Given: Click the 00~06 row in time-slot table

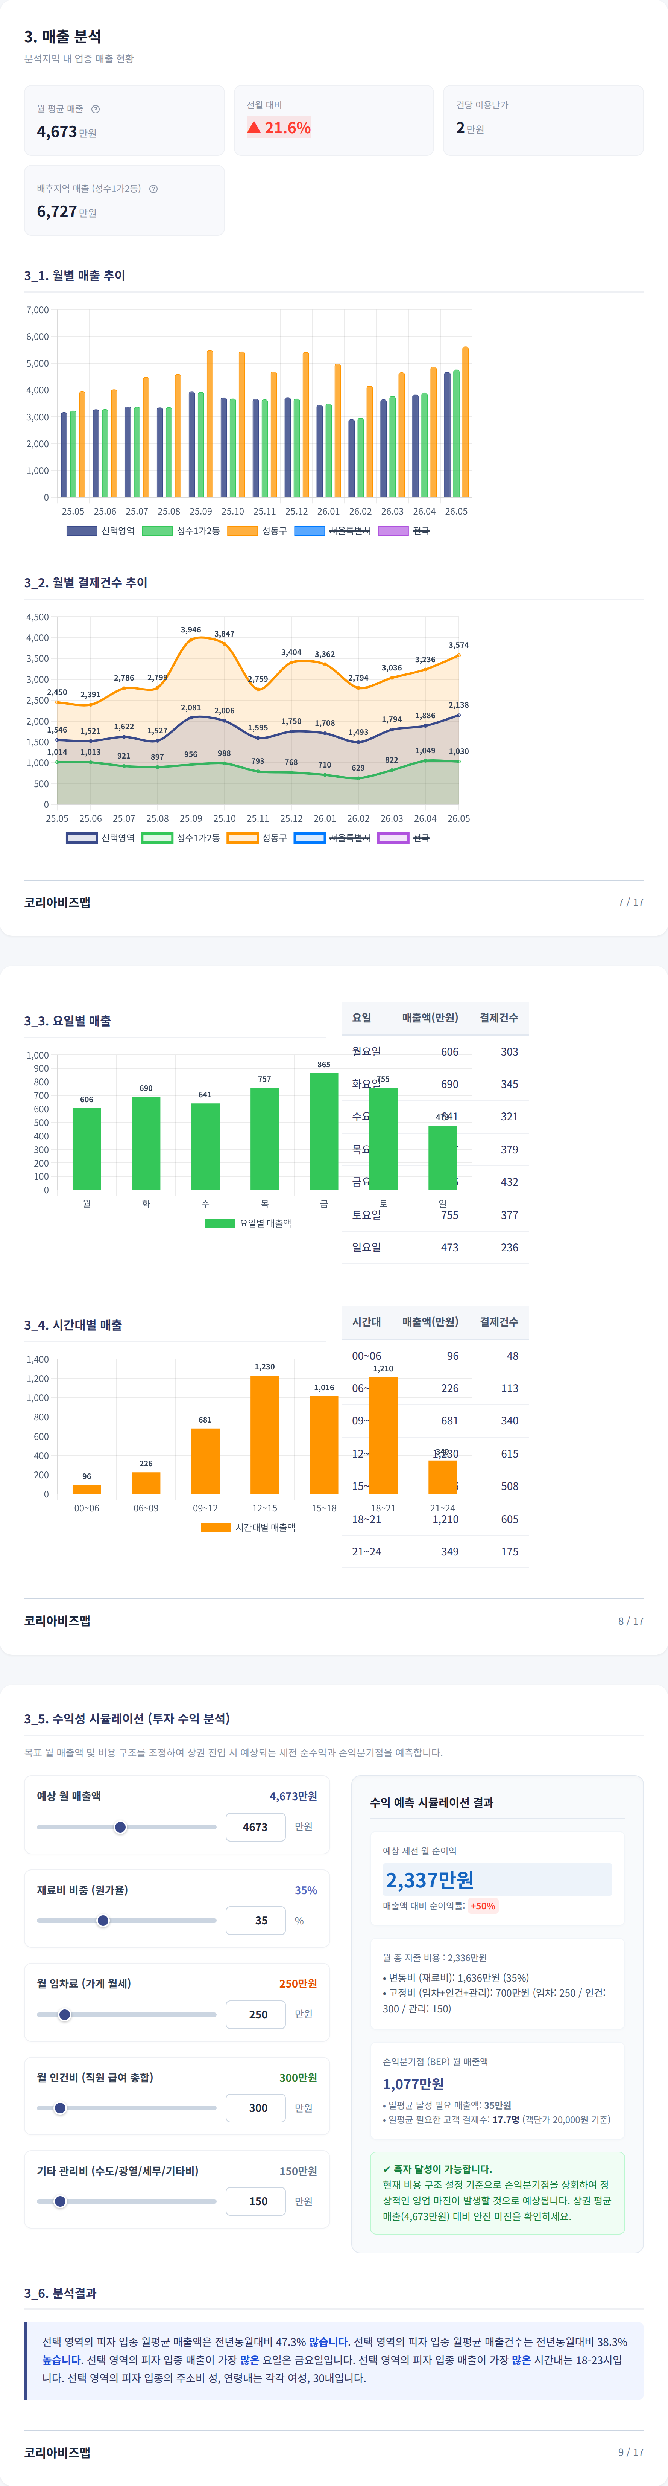Looking at the screenshot, I should click(x=435, y=1356).
